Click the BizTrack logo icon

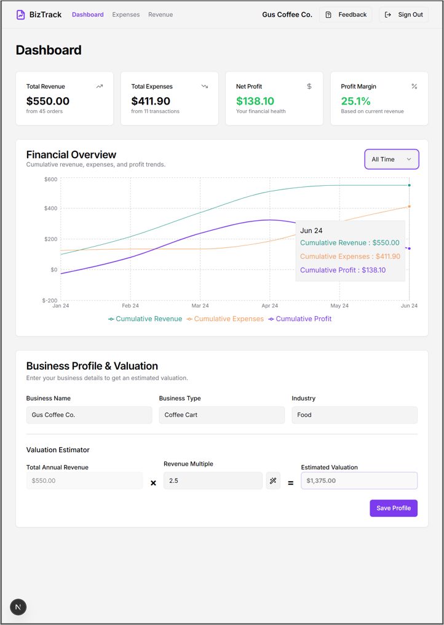pyautogui.click(x=20, y=15)
